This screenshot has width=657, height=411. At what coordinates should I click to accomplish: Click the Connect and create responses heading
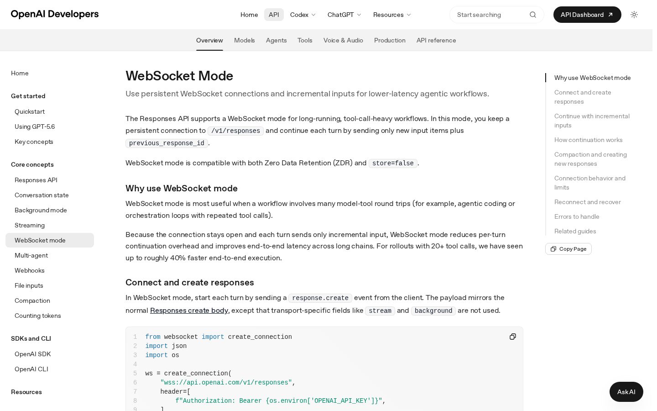point(190,282)
